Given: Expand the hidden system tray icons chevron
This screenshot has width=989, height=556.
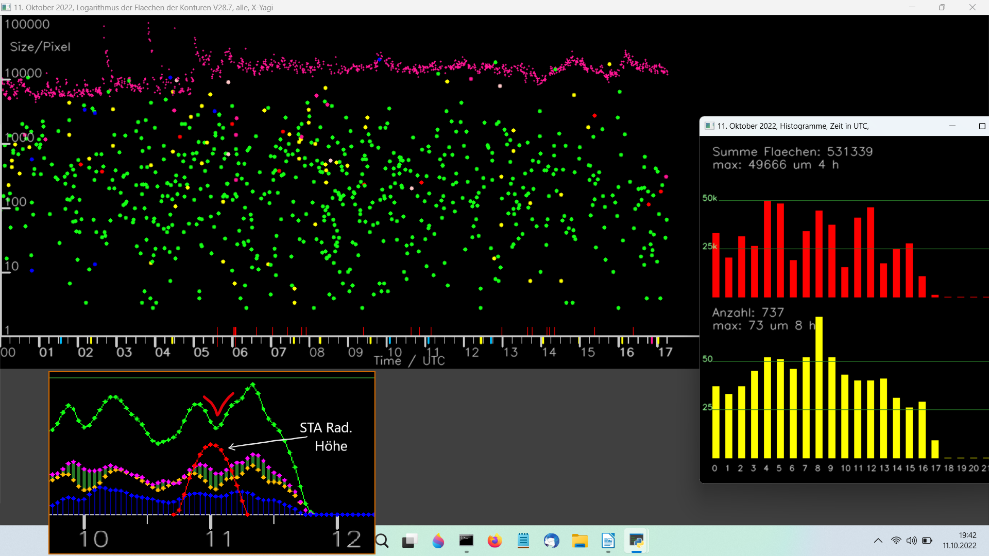Looking at the screenshot, I should coord(878,541).
